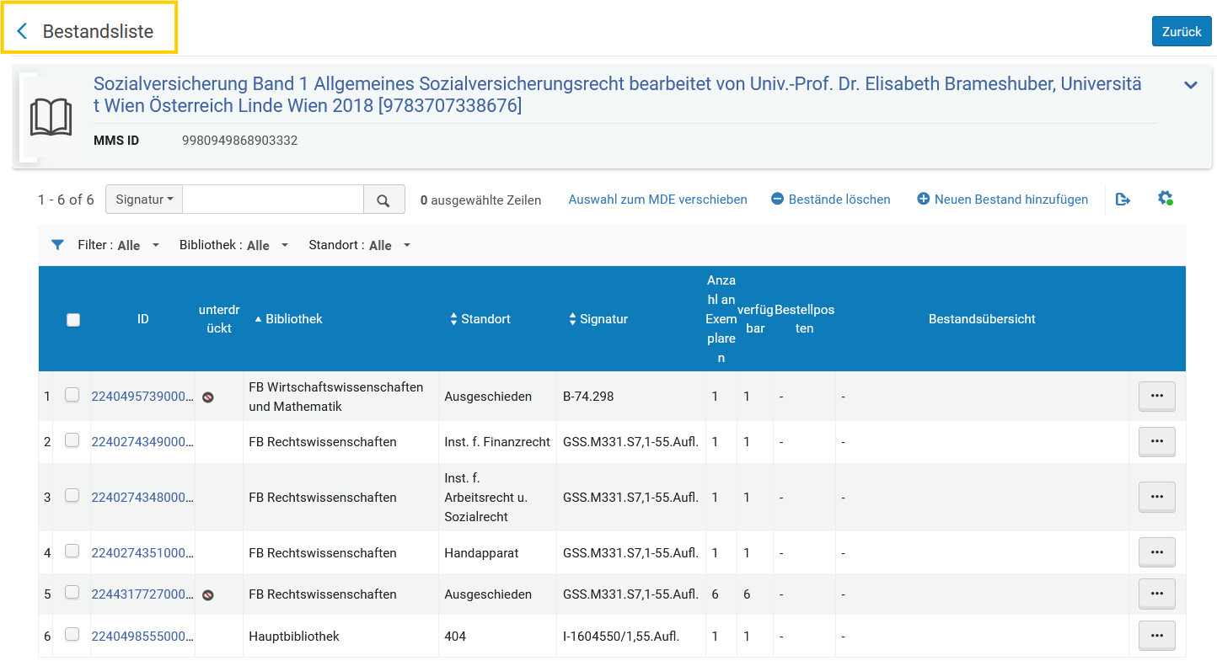The image size is (1217, 666).
Task: Open the table settings gear icon
Action: tap(1165, 199)
